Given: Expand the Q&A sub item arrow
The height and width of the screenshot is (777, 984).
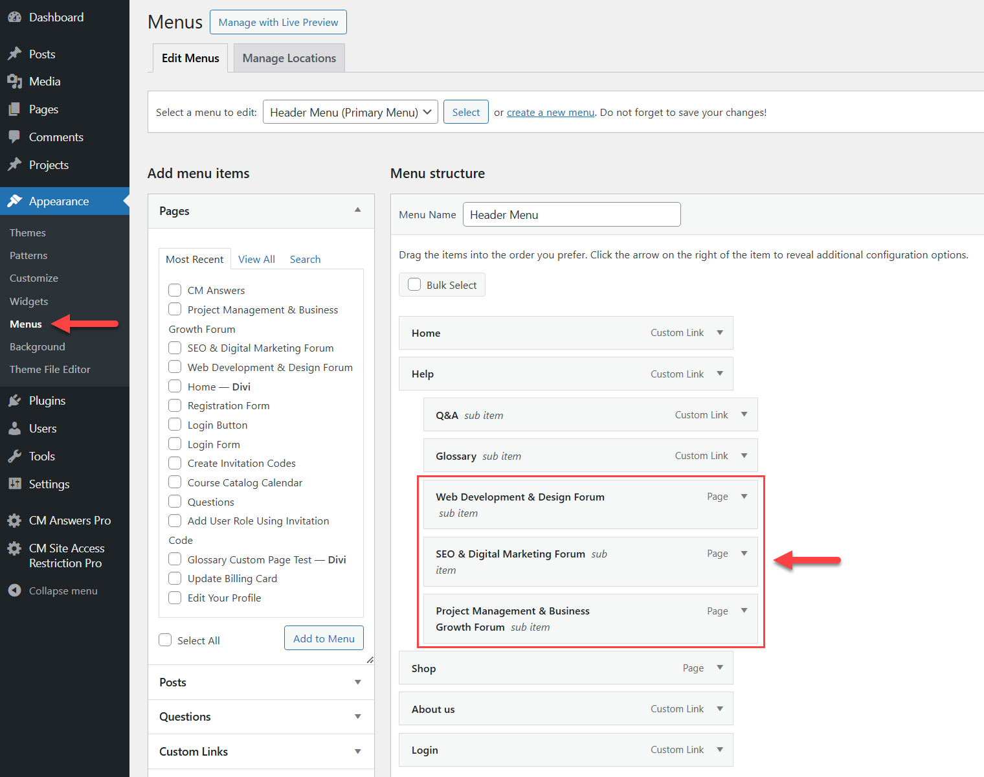Looking at the screenshot, I should pyautogui.click(x=744, y=414).
